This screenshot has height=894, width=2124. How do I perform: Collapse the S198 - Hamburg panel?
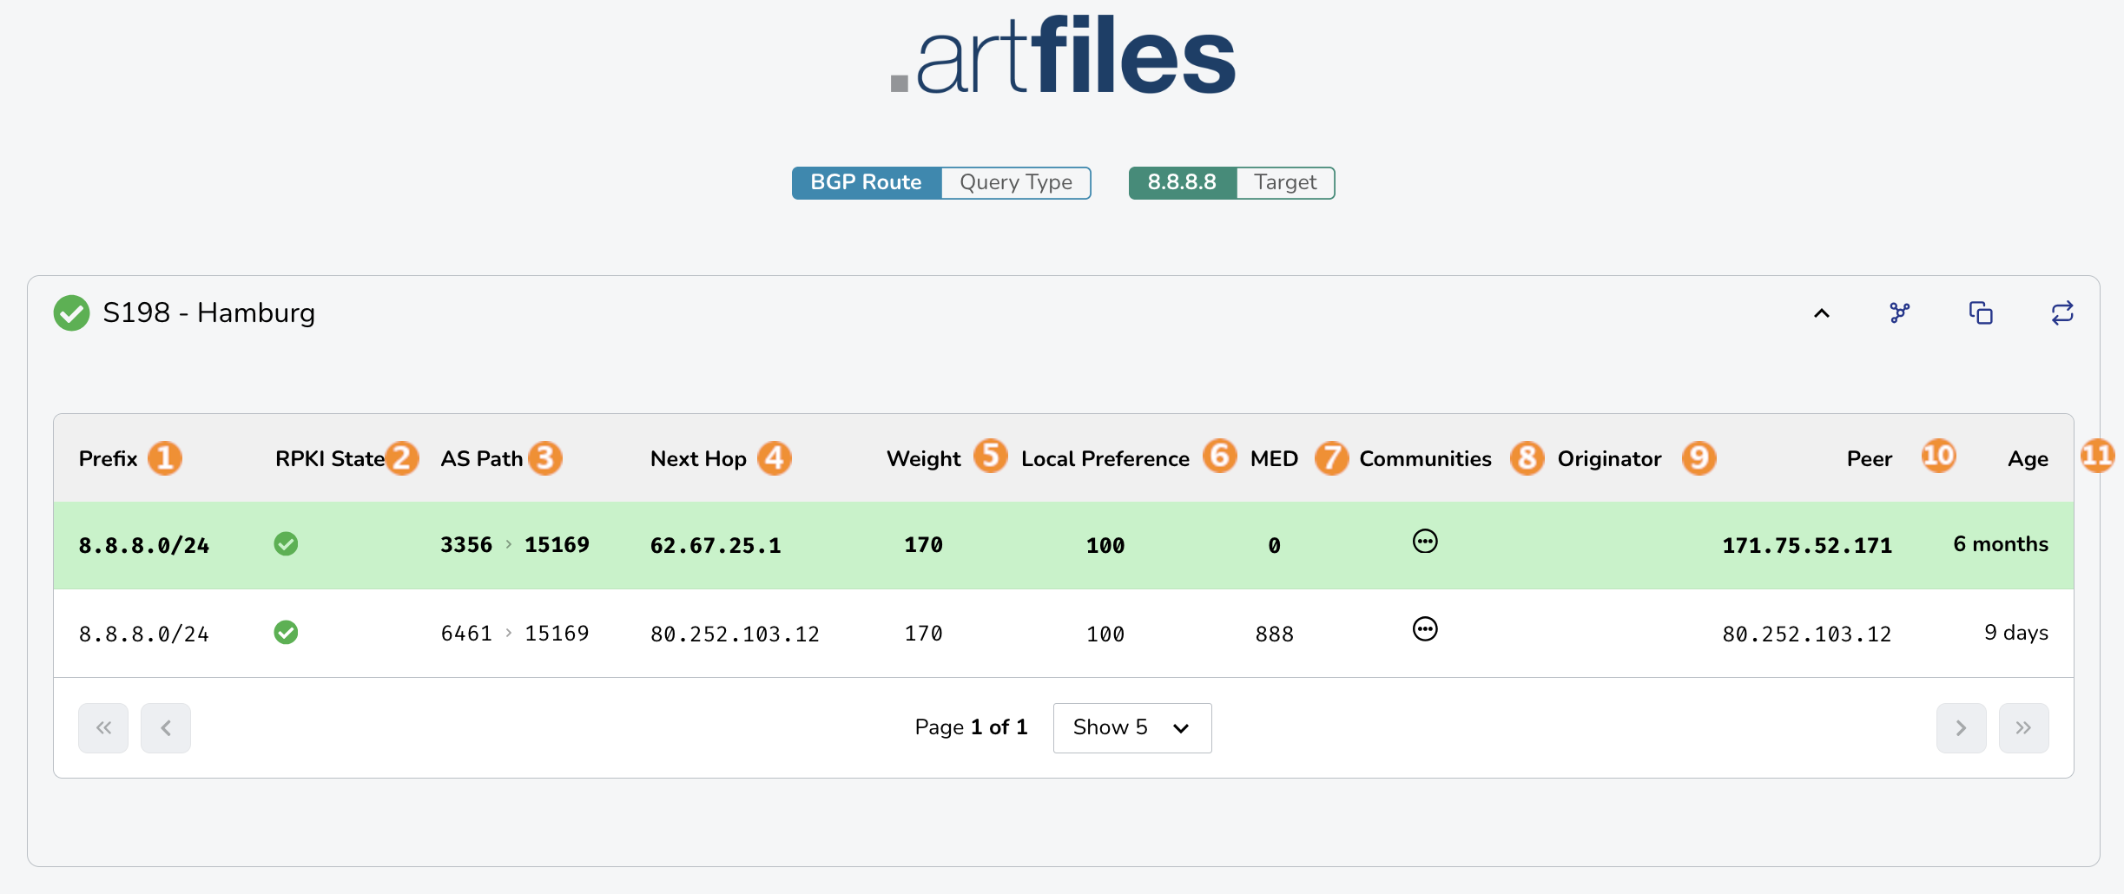pyautogui.click(x=1822, y=313)
